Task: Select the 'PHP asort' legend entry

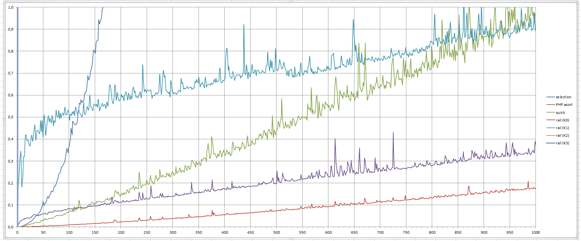Action: point(559,105)
